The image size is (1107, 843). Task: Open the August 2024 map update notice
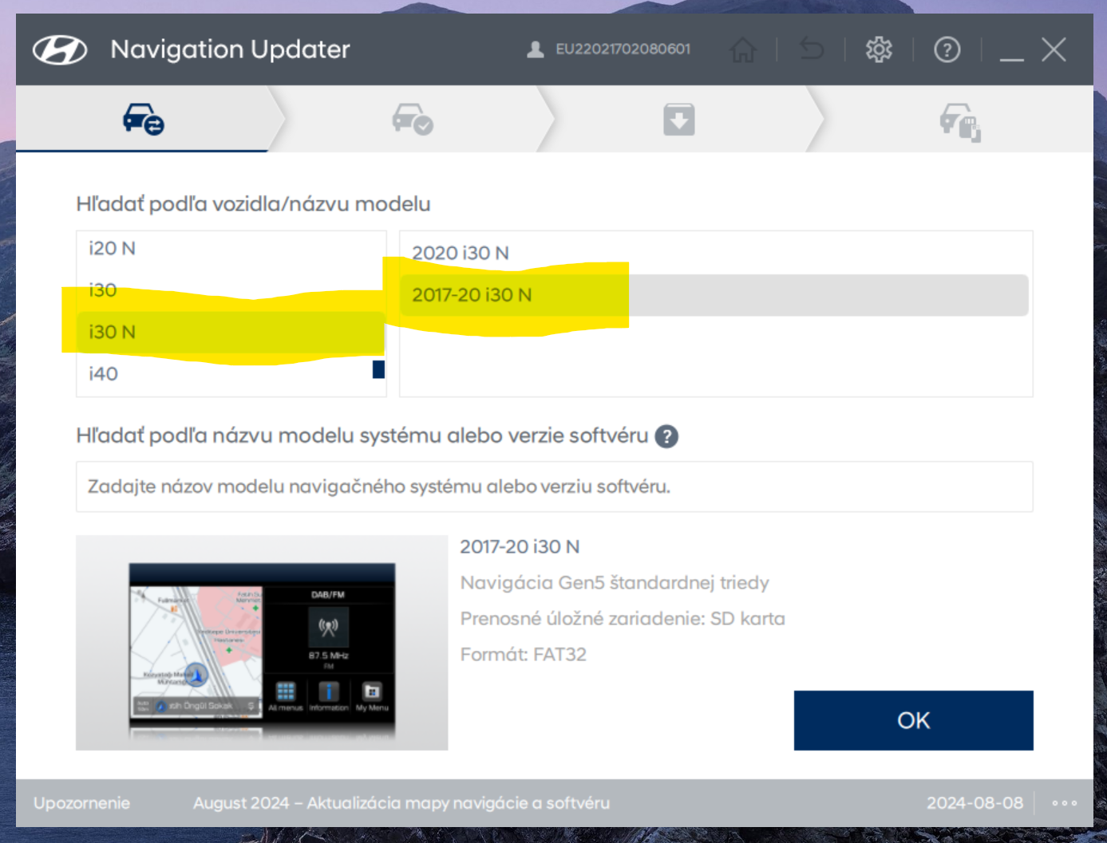point(401,803)
